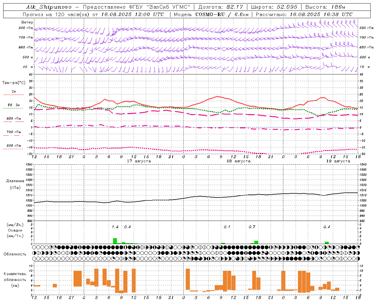Click the 19 августа date label
Image resolution: width=375 pixels, height=300 pixels.
coord(338,161)
